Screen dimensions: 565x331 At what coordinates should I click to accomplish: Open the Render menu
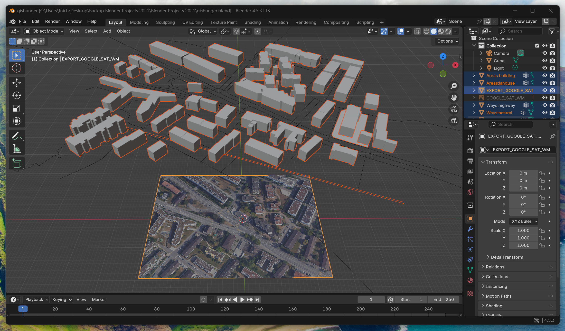[52, 21]
